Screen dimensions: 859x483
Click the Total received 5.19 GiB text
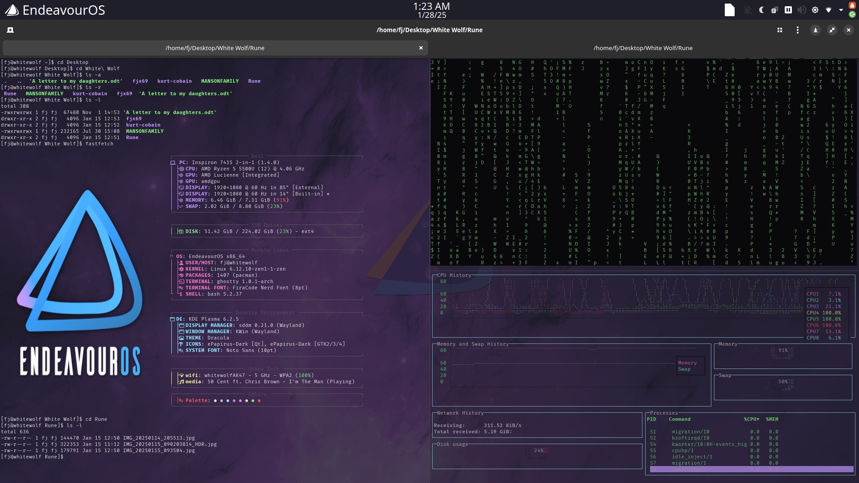coord(472,432)
